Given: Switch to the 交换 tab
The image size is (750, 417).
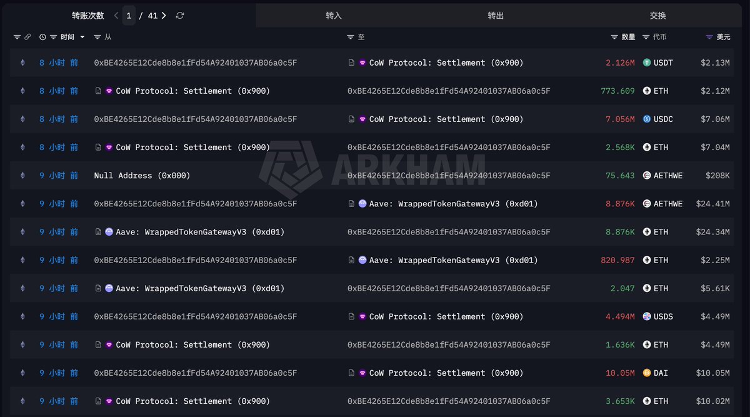Looking at the screenshot, I should pyautogui.click(x=657, y=16).
